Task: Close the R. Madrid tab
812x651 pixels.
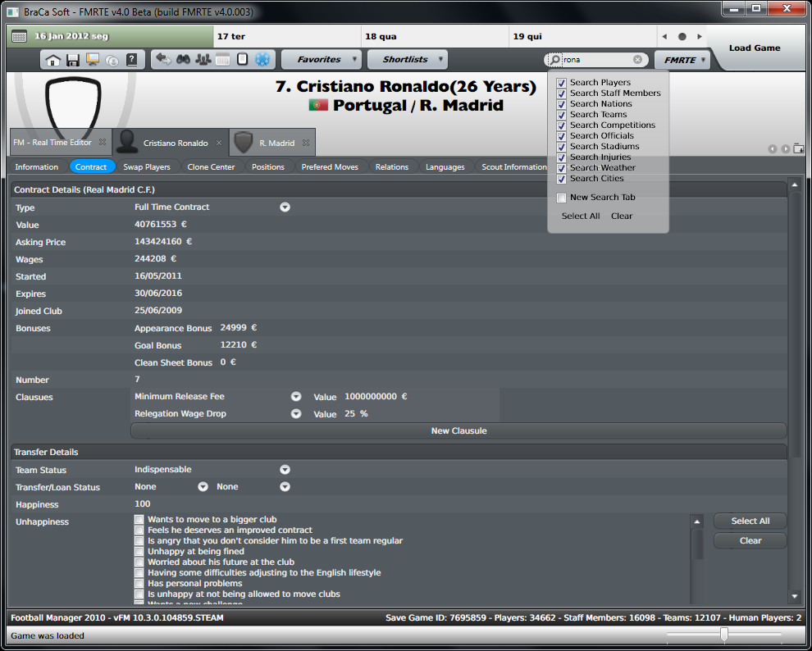Action: (306, 143)
